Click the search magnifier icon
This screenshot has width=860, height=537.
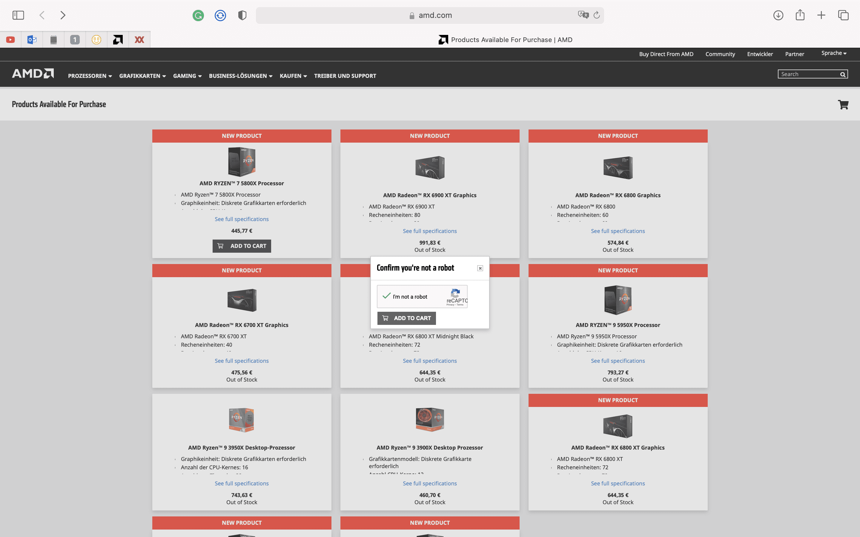[843, 74]
